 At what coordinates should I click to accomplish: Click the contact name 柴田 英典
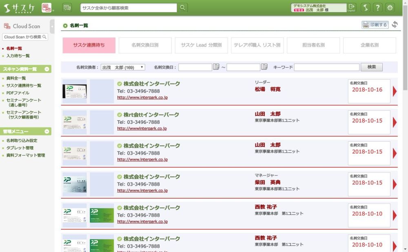tap(268, 182)
